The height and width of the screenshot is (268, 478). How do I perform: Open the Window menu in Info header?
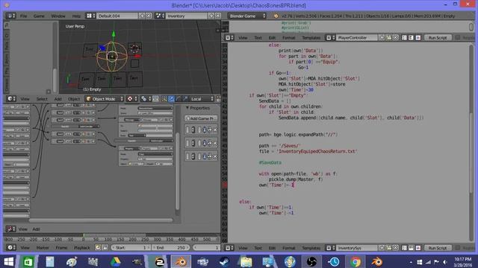tap(58, 16)
